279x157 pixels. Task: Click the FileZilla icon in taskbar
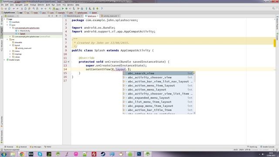(94, 154)
